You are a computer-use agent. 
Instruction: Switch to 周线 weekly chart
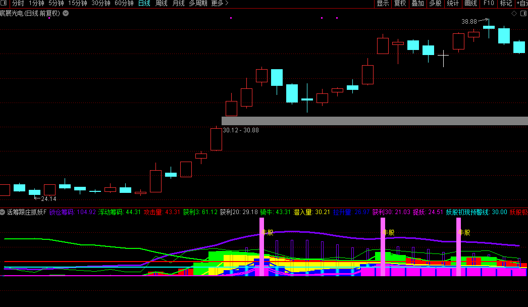(162, 4)
